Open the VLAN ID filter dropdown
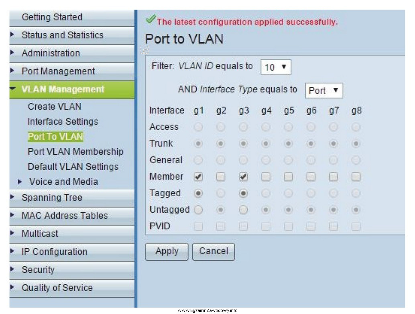 (x=276, y=67)
